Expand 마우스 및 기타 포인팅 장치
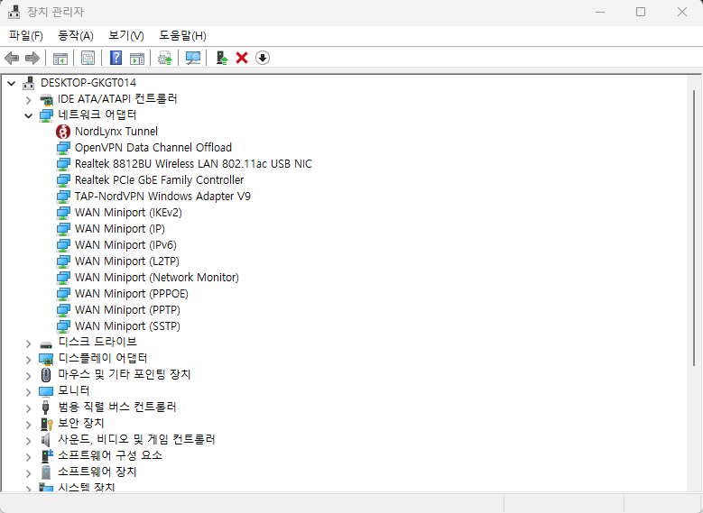Viewport: 703px width, 513px height. tap(29, 376)
